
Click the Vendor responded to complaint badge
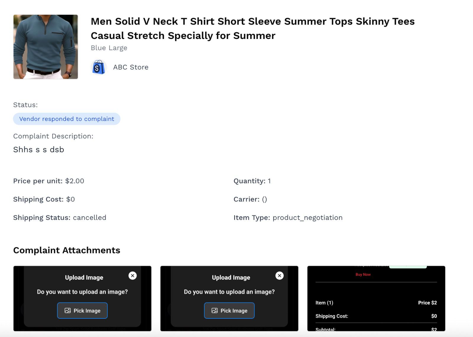point(67,119)
